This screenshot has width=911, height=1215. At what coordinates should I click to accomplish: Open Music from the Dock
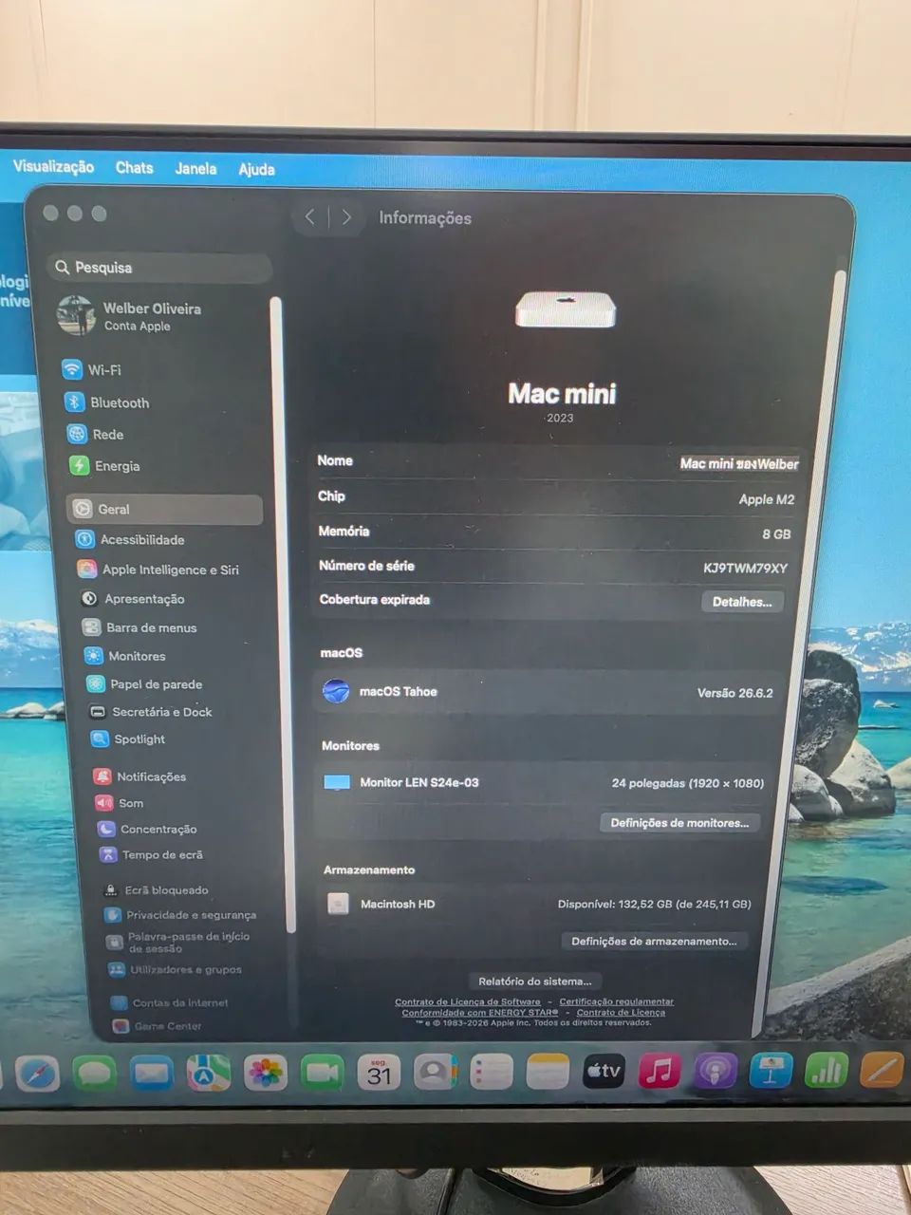click(x=660, y=1072)
